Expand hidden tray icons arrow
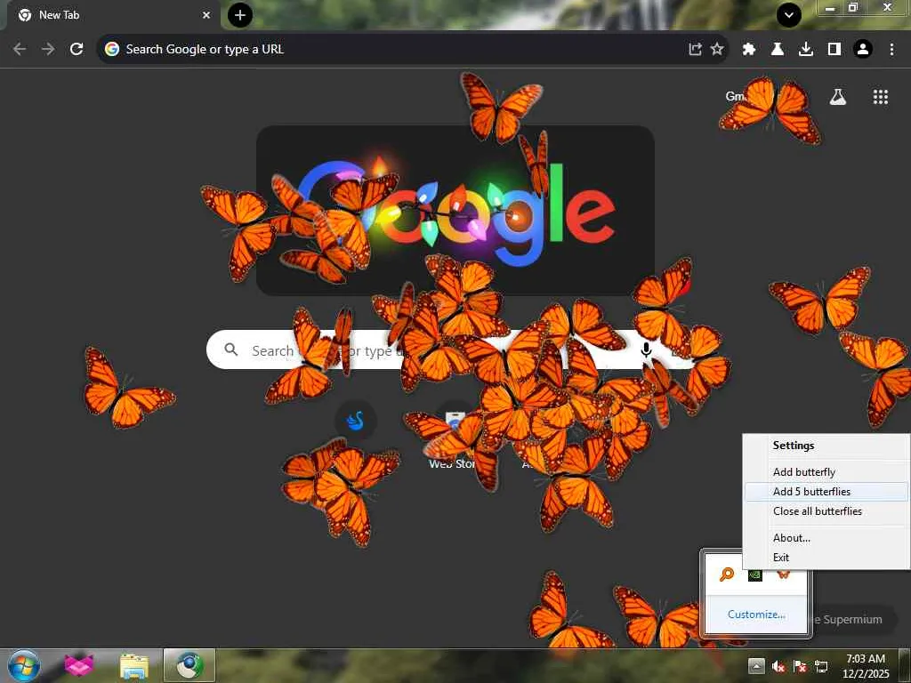This screenshot has width=911, height=683. pos(756,666)
